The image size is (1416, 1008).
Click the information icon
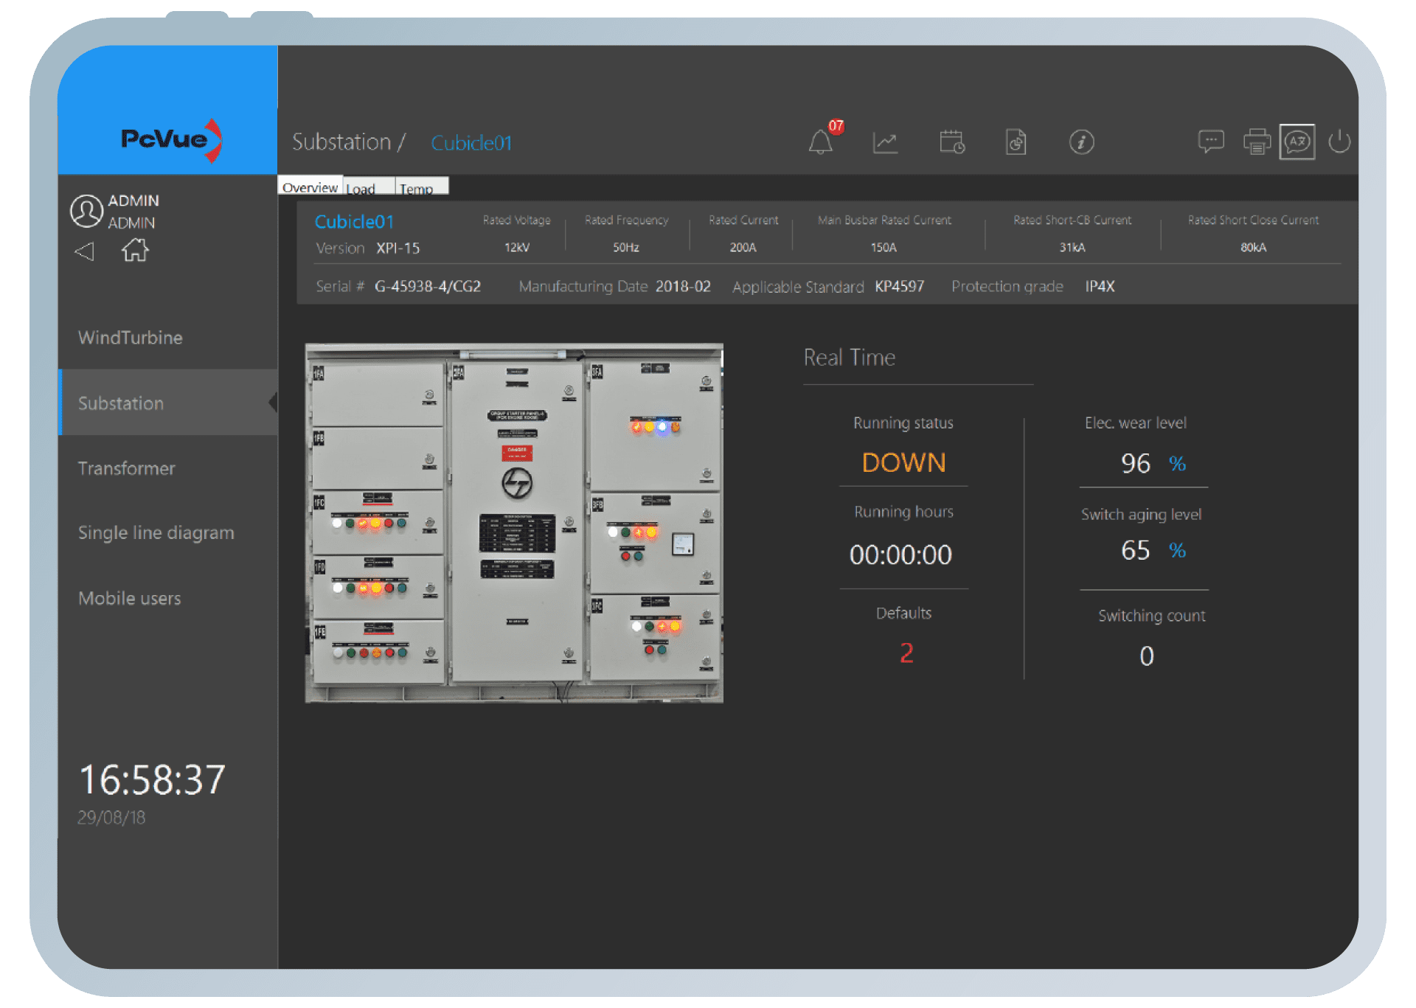coord(1081,142)
